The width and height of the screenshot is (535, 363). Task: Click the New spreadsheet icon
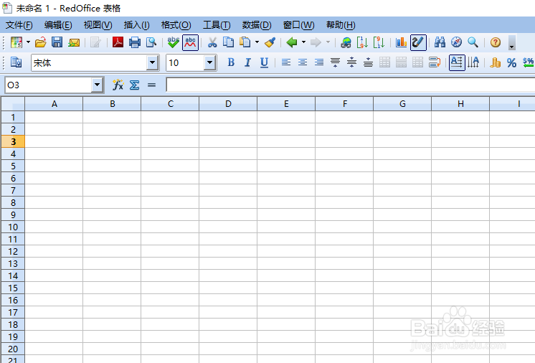click(16, 42)
